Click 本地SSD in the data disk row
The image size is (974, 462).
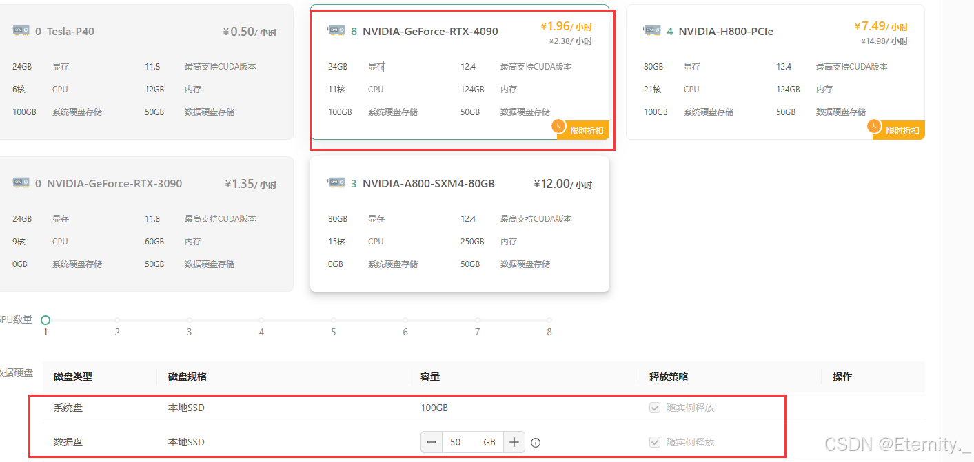point(186,442)
